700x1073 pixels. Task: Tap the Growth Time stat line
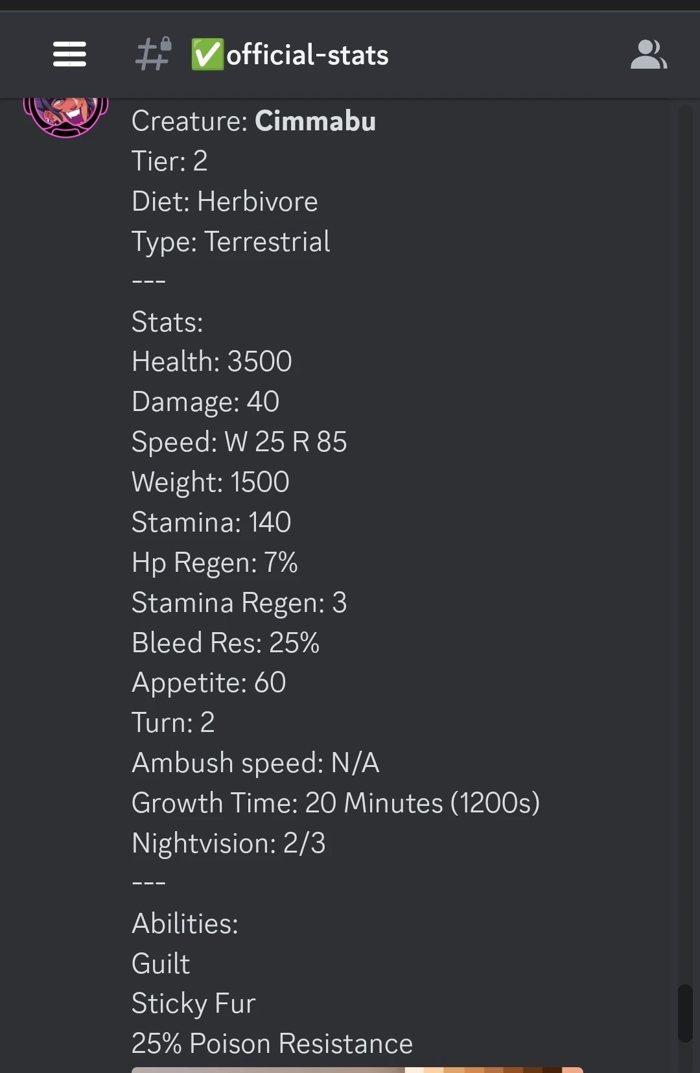[336, 803]
